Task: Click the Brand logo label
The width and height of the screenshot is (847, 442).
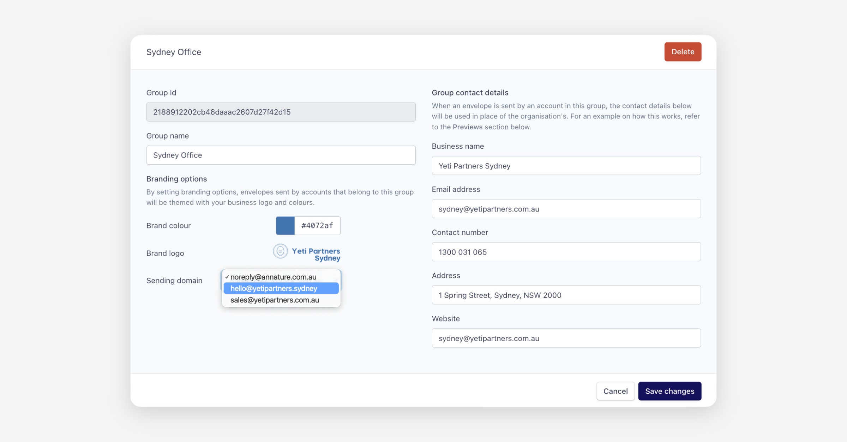Action: (165, 253)
